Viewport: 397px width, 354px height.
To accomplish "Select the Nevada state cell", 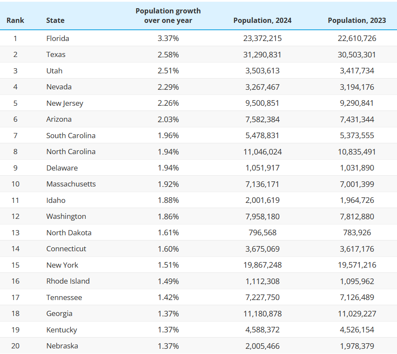I will (x=59, y=87).
